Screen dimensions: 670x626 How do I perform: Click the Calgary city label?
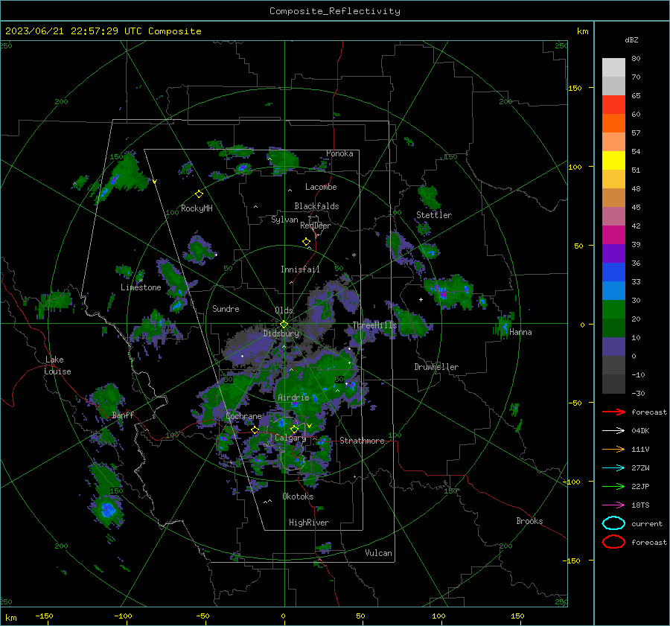point(290,438)
